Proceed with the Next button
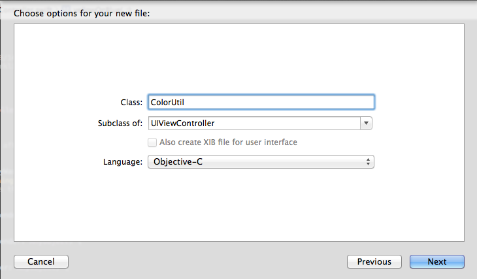This screenshot has height=279, width=477. (437, 261)
